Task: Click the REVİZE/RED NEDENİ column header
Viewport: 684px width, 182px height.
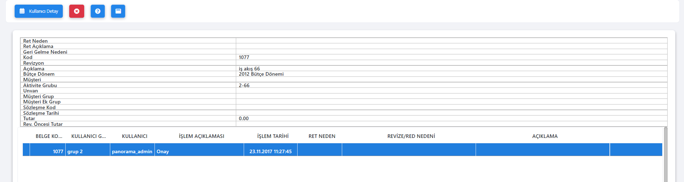Action: coord(411,136)
